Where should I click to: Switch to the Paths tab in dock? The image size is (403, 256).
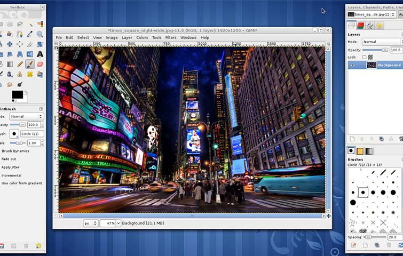point(369,25)
